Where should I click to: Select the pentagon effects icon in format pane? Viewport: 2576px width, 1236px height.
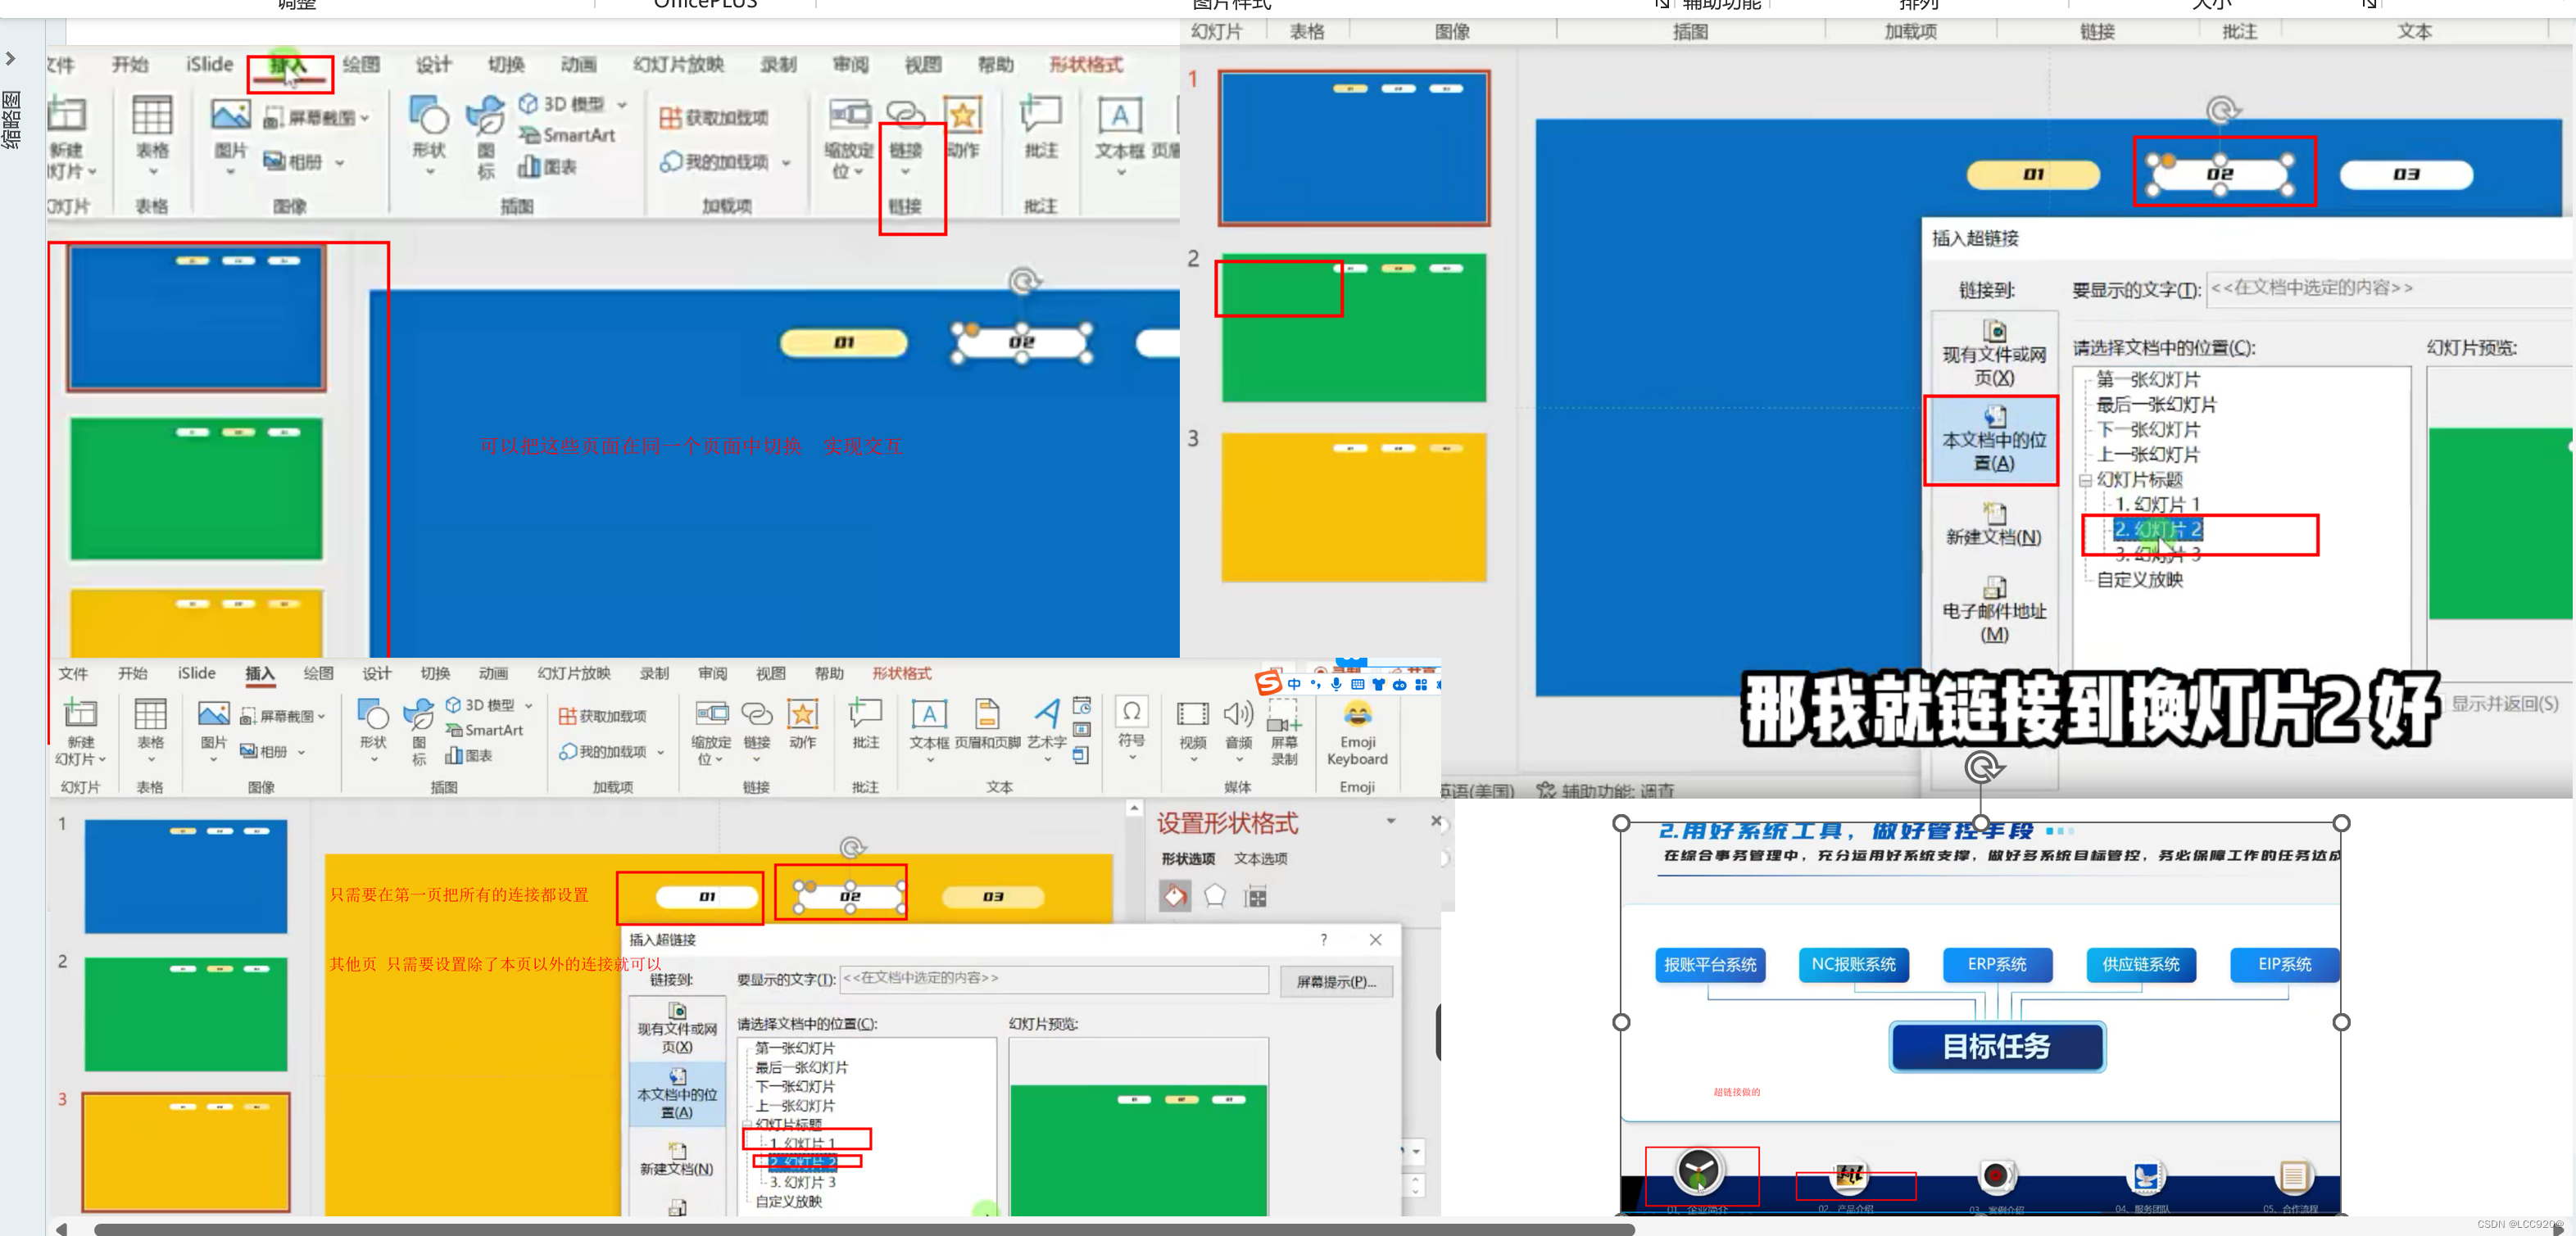pos(1215,896)
